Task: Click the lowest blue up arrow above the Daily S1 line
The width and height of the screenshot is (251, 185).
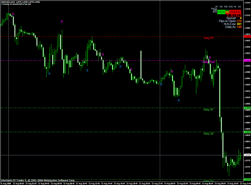Action: [179, 101]
